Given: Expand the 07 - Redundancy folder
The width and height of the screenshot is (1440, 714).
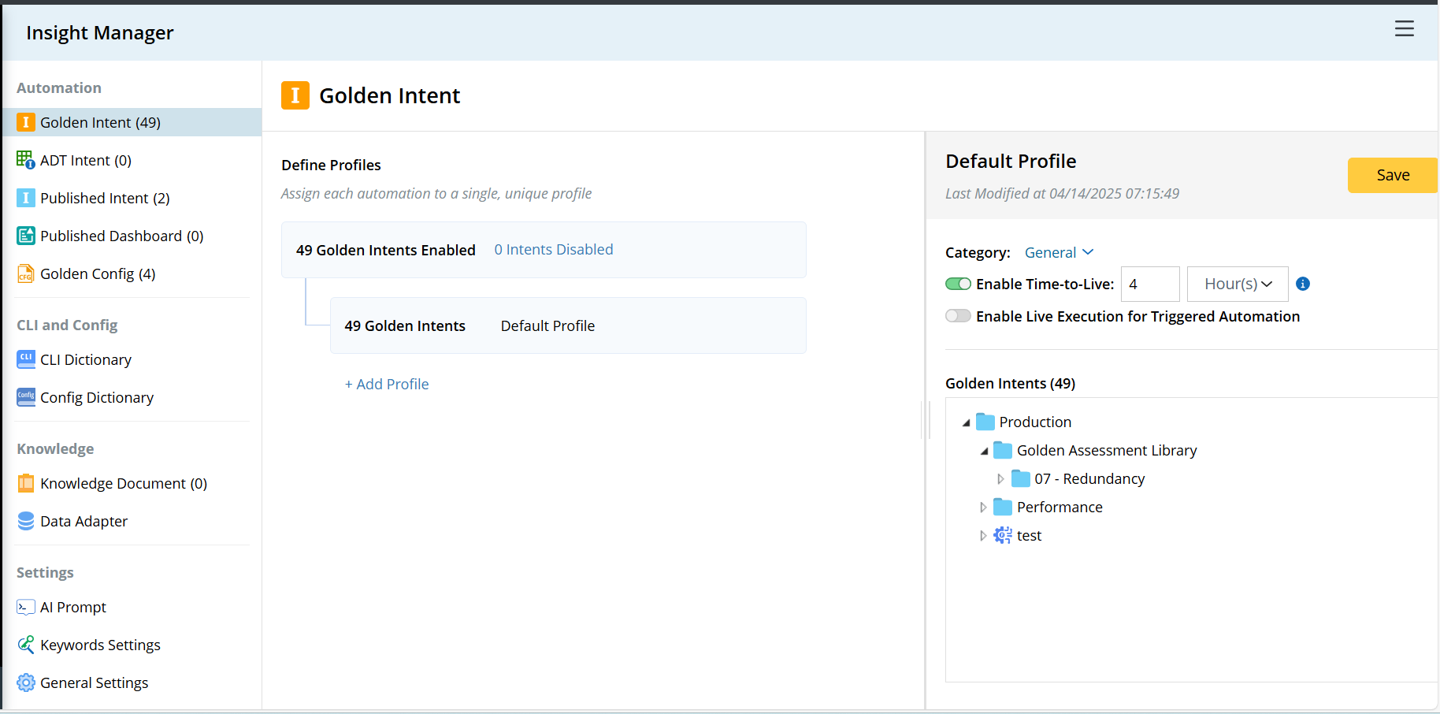Looking at the screenshot, I should [1000, 479].
